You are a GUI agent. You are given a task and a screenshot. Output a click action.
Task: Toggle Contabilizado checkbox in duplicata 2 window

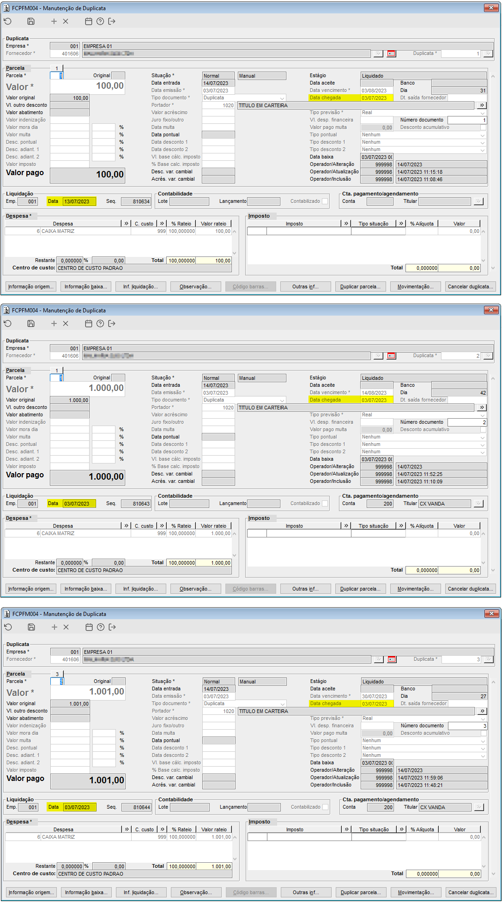[325, 504]
